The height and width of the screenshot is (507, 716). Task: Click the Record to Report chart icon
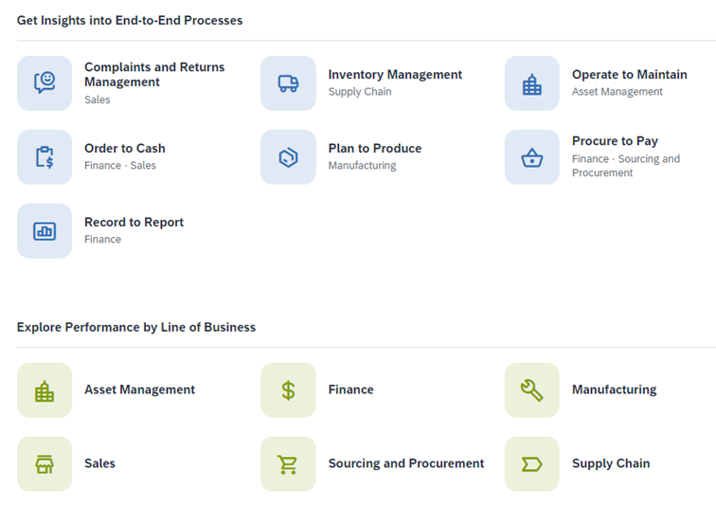coord(45,231)
